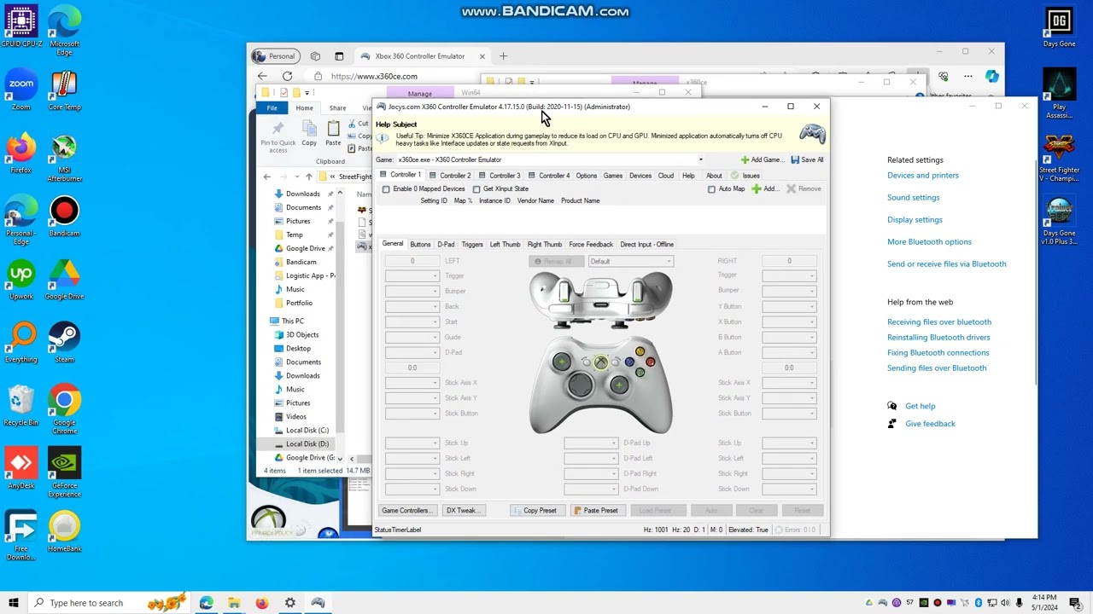
Task: Click the Personal profile button in Edge
Action: (274, 56)
